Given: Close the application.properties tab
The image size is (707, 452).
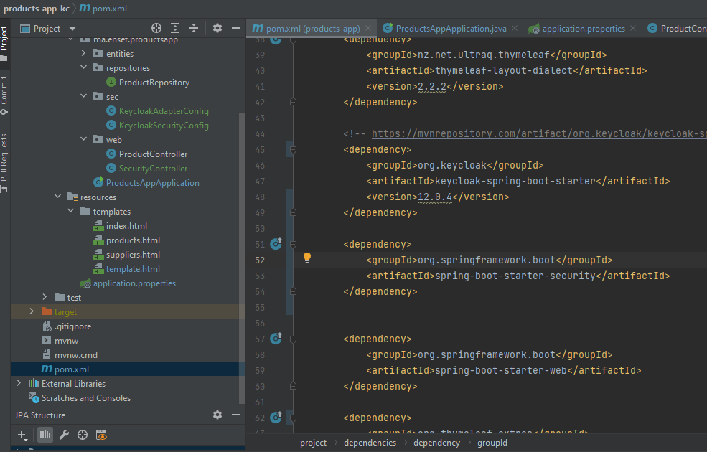Looking at the screenshot, I should pos(633,29).
